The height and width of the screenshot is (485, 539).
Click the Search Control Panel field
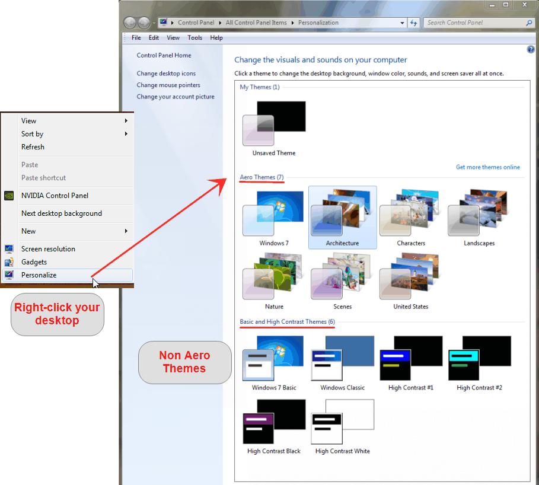pyautogui.click(x=474, y=23)
